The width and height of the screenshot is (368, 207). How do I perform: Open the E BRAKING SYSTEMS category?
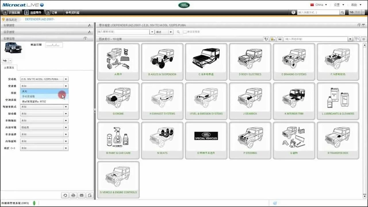294,62
